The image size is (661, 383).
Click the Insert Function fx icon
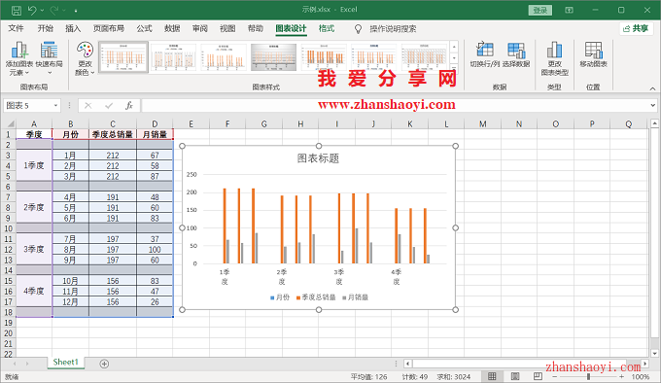tap(129, 105)
